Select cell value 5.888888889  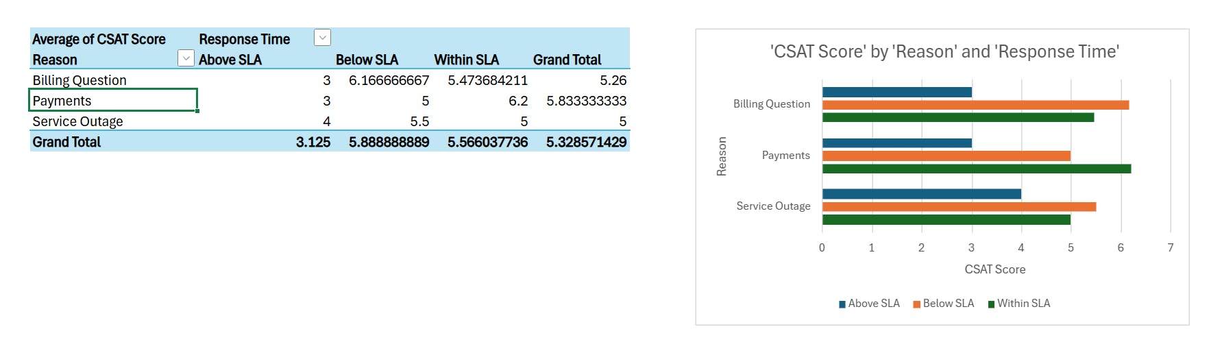pyautogui.click(x=389, y=142)
